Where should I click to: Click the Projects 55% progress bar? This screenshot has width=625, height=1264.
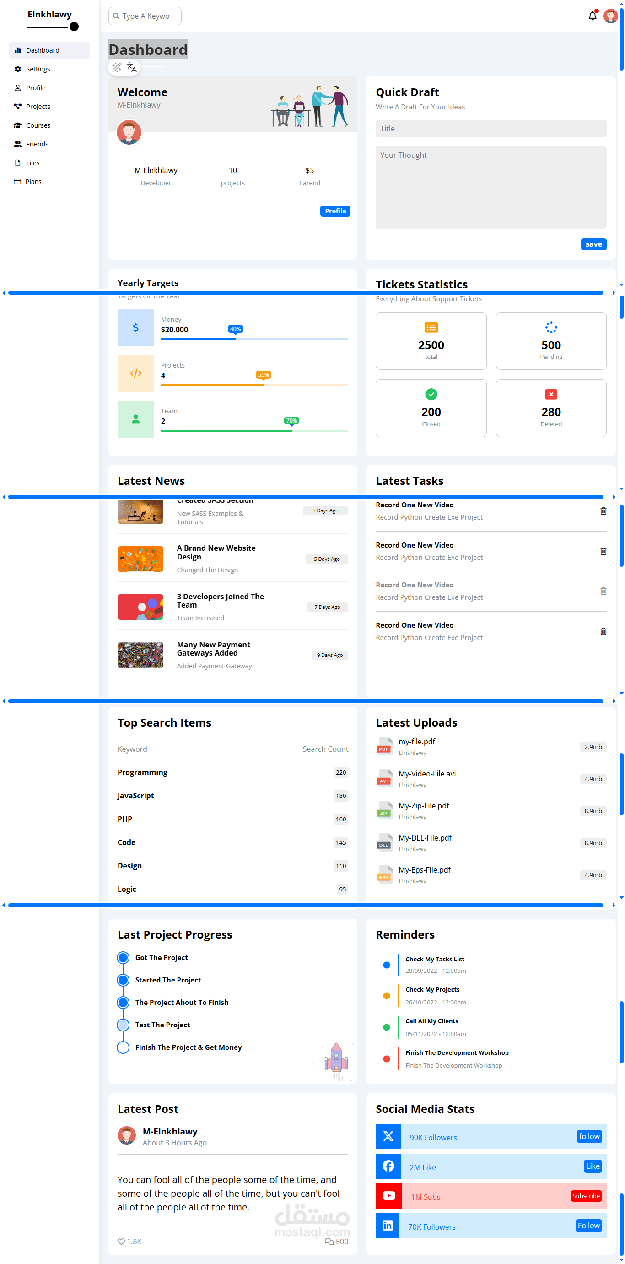pos(254,385)
